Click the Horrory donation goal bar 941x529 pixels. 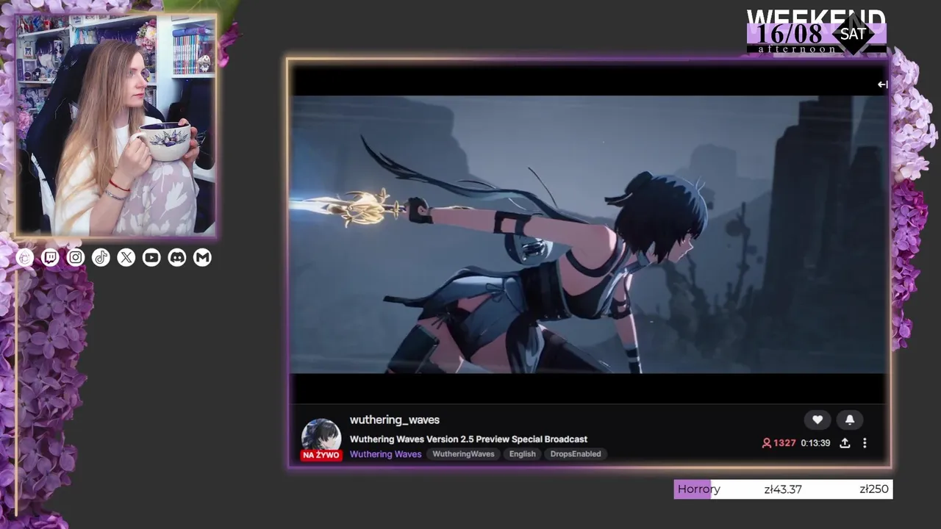(x=784, y=489)
